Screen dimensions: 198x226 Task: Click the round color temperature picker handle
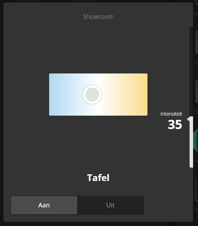pos(92,95)
